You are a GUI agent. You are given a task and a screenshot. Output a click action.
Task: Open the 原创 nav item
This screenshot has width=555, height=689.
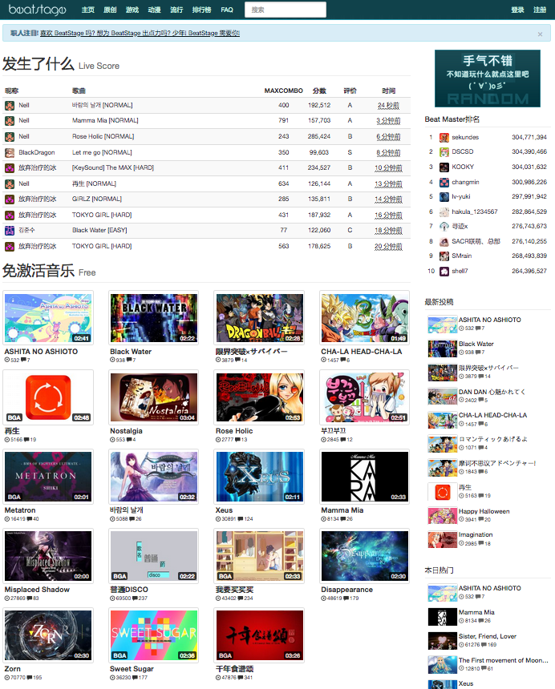pos(110,10)
